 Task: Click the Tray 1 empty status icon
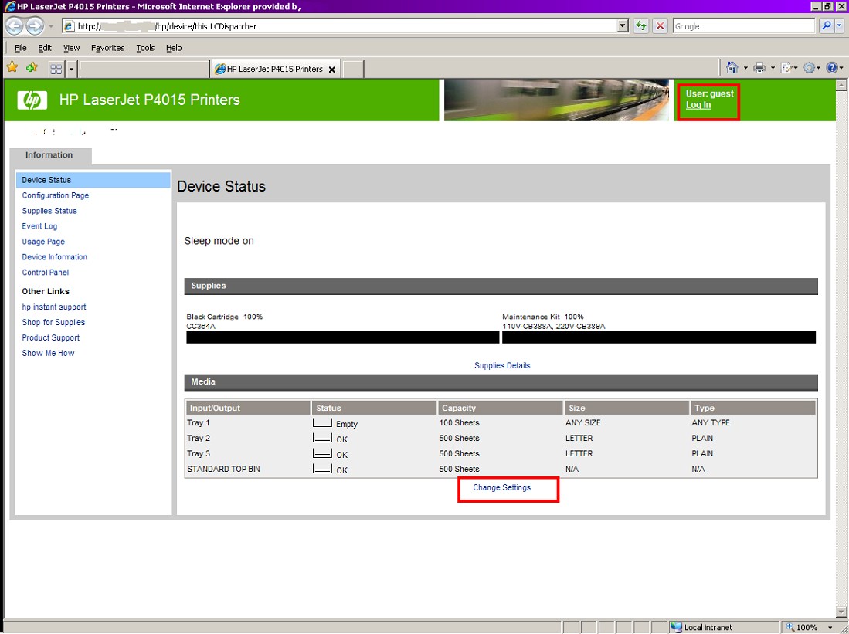(x=322, y=423)
